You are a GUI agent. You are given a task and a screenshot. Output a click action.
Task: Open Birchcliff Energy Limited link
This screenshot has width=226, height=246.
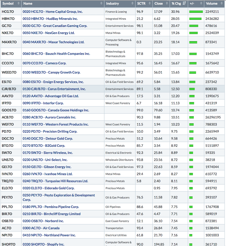tap(51, 214)
